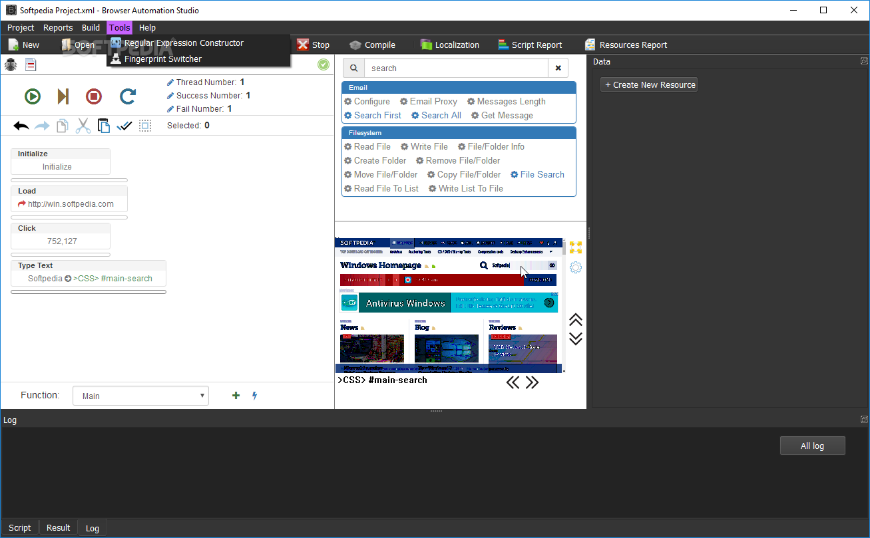Screen dimensions: 870x538
Task: Add a new function with green plus
Action: (x=236, y=396)
